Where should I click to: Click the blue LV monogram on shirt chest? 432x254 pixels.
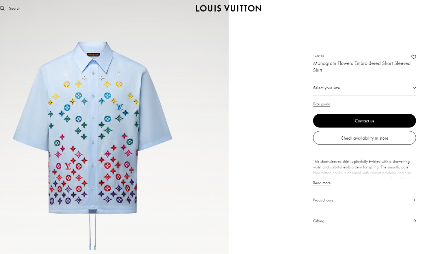point(119,107)
